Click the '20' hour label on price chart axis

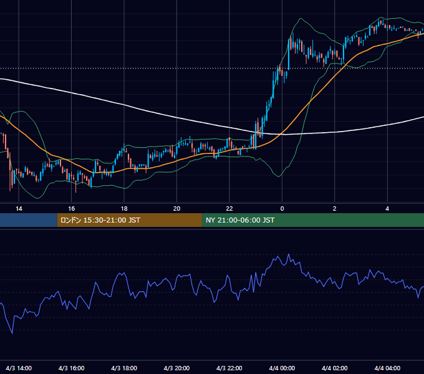(176, 209)
